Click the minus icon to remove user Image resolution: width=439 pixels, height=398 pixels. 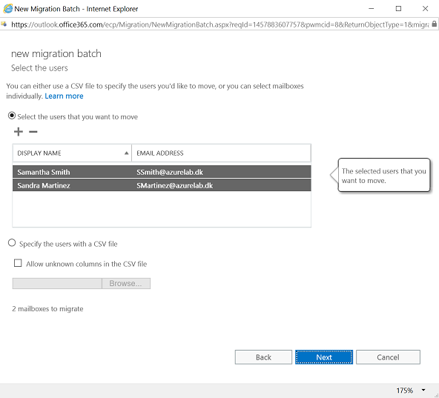[33, 131]
